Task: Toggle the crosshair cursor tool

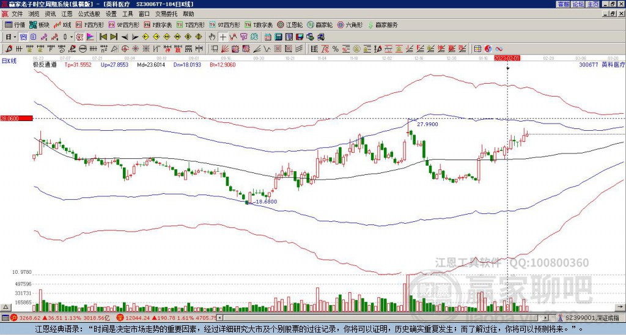Action: pos(223,37)
